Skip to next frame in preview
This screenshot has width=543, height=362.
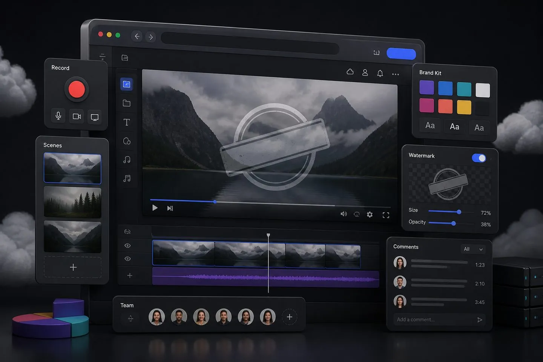click(170, 208)
